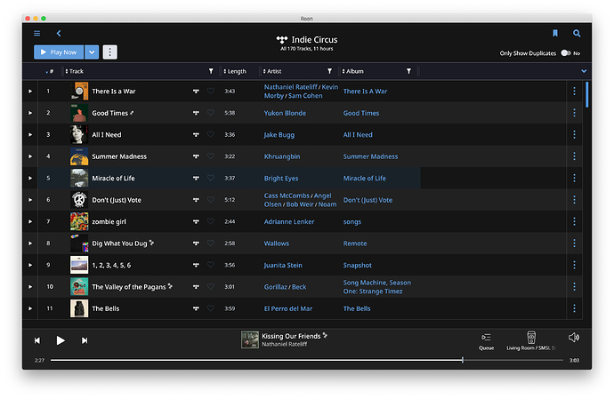The image size is (614, 399).
Task: Open bookmarks with the bookmark icon
Action: tap(555, 33)
